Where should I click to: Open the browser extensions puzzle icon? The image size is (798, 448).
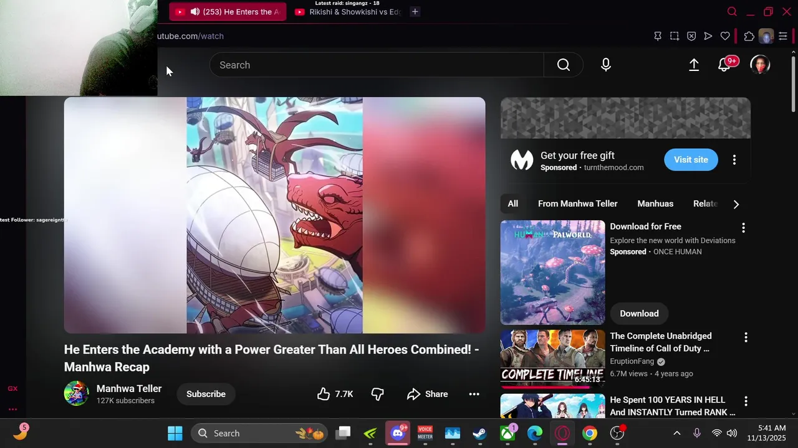[749, 36]
